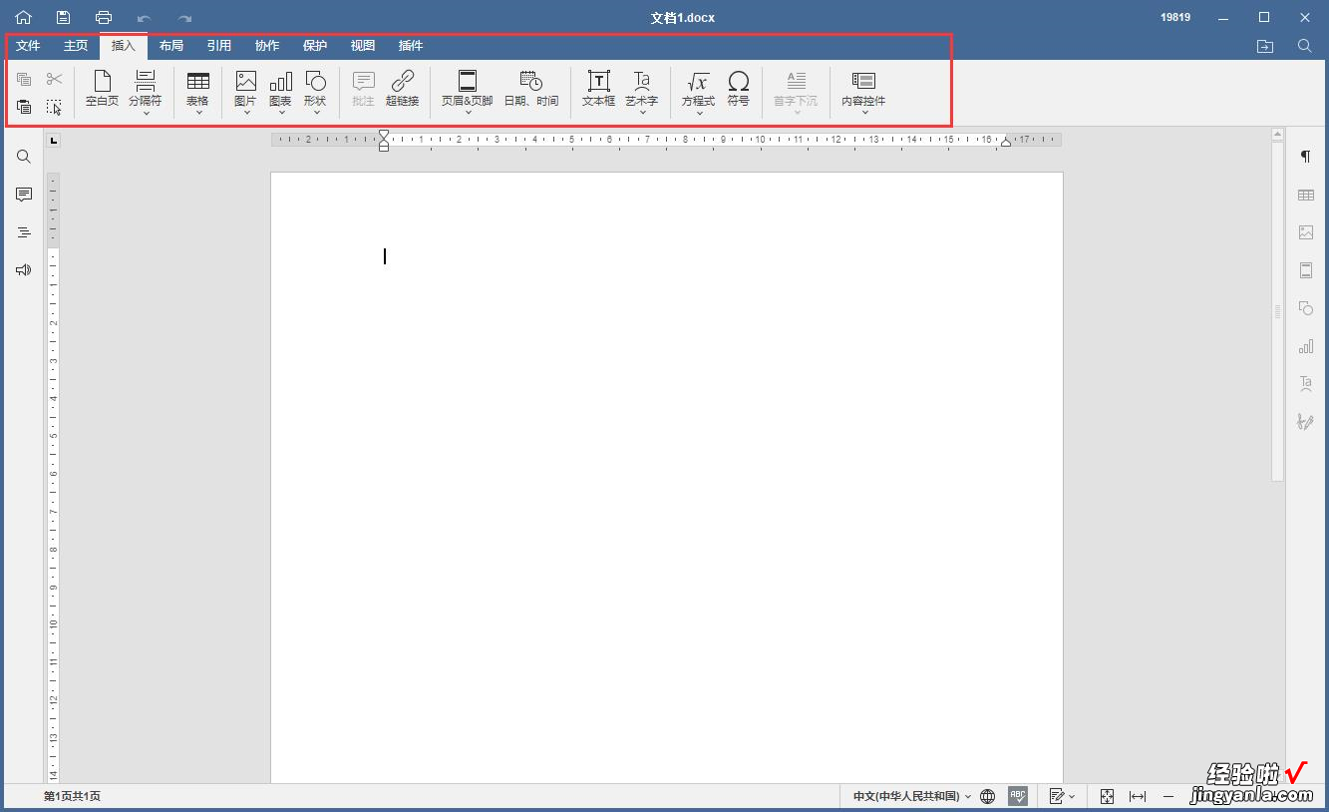This screenshot has height=812, width=1329.
Task: Click the scissors cut icon
Action: click(x=55, y=79)
